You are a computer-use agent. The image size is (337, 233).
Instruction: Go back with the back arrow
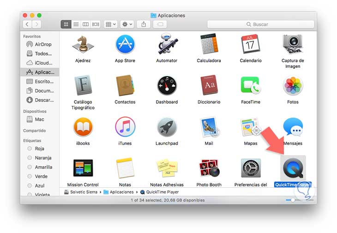27,24
